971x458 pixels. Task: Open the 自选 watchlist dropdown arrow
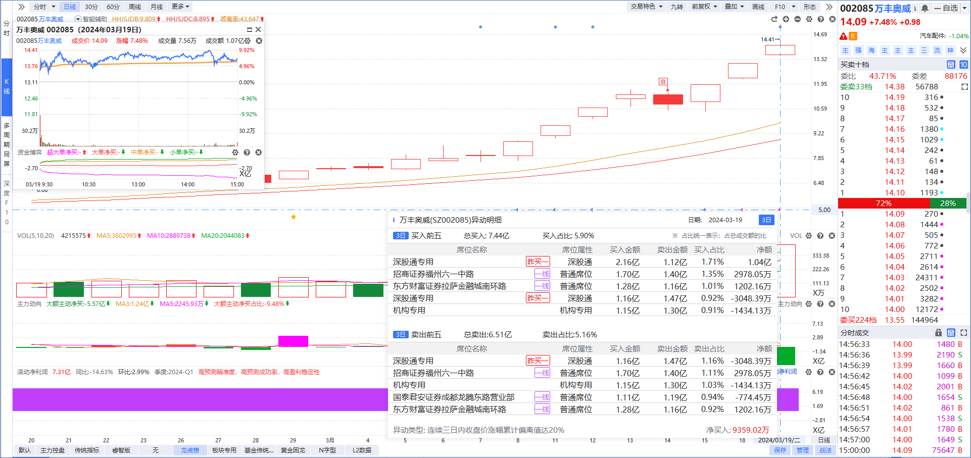964,8
